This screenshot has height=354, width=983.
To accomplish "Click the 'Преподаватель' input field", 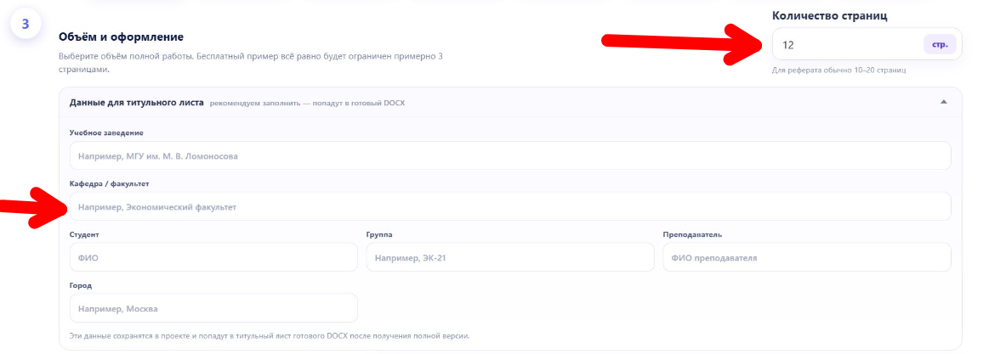I will click(x=806, y=257).
